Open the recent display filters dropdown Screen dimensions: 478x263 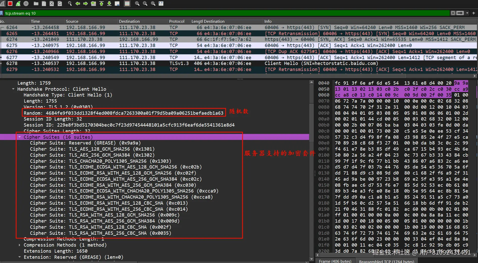click(x=467, y=13)
